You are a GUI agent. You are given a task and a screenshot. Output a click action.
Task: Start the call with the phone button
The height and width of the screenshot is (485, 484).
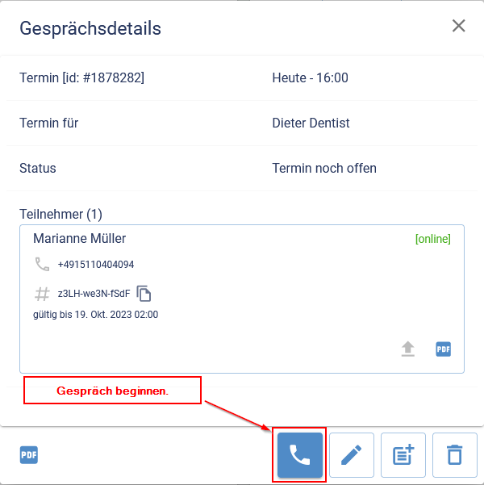pyautogui.click(x=299, y=455)
